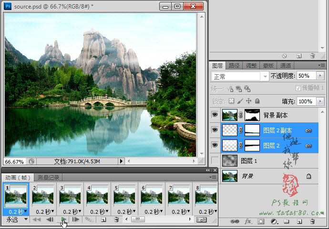The width and height of the screenshot is (329, 229).
Task: Go to the first animation frame
Action: click(37, 219)
